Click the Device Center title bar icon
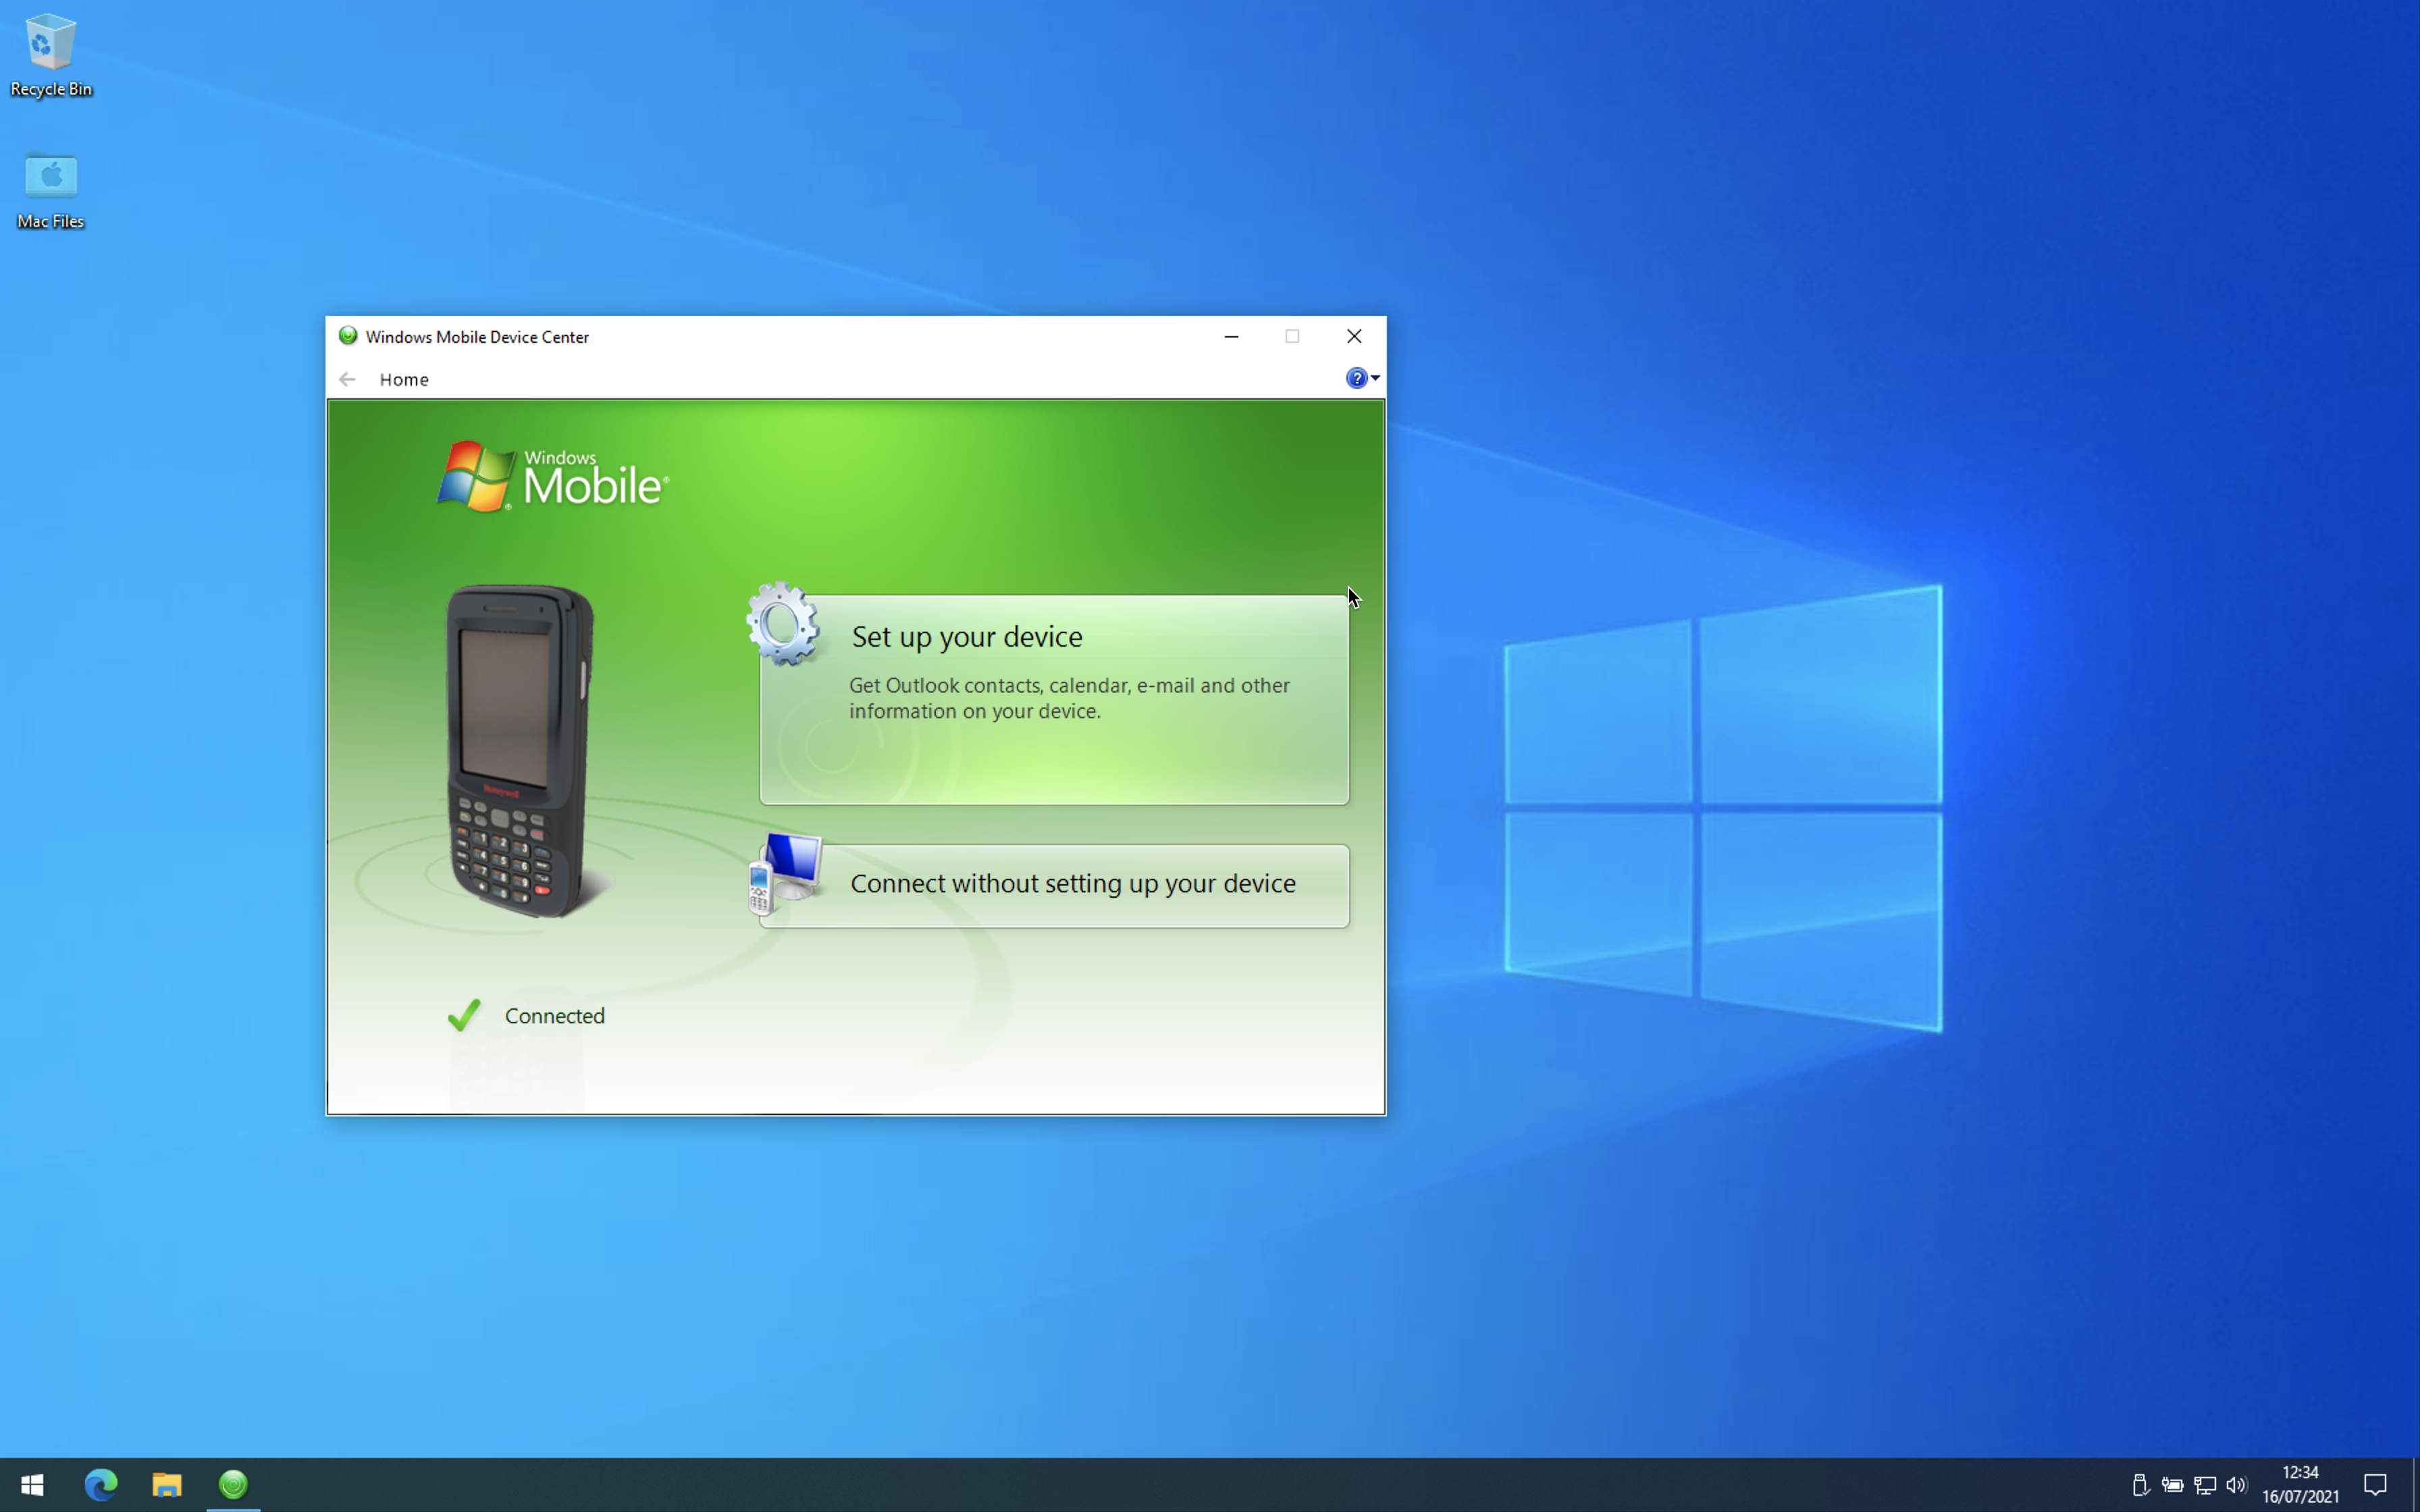 [x=348, y=336]
